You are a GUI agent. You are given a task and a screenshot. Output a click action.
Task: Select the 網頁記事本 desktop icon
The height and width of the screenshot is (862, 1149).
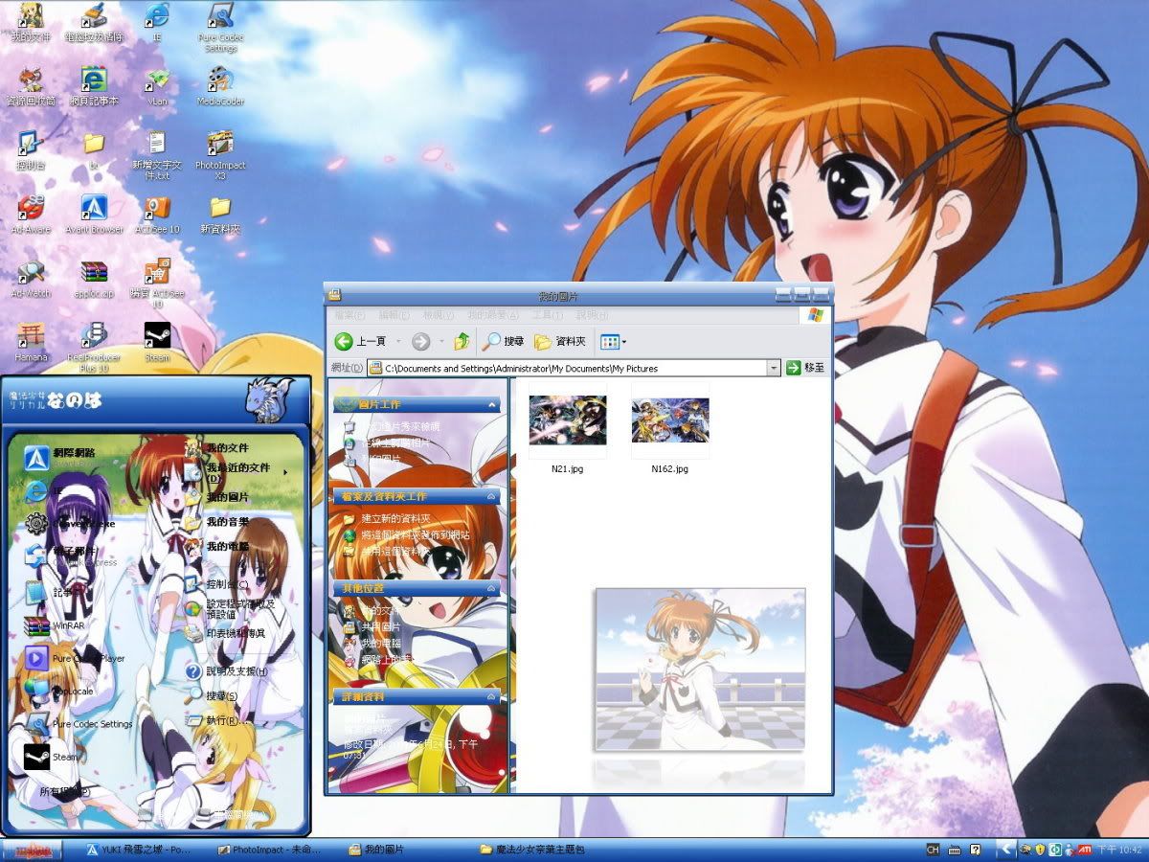coord(94,86)
